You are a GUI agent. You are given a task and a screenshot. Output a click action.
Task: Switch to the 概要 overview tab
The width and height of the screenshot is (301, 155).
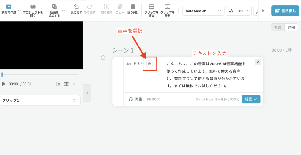click(277, 27)
